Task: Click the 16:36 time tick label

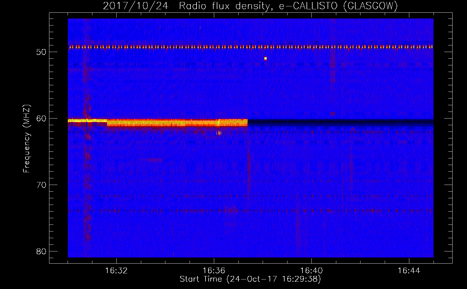Action: click(x=214, y=271)
